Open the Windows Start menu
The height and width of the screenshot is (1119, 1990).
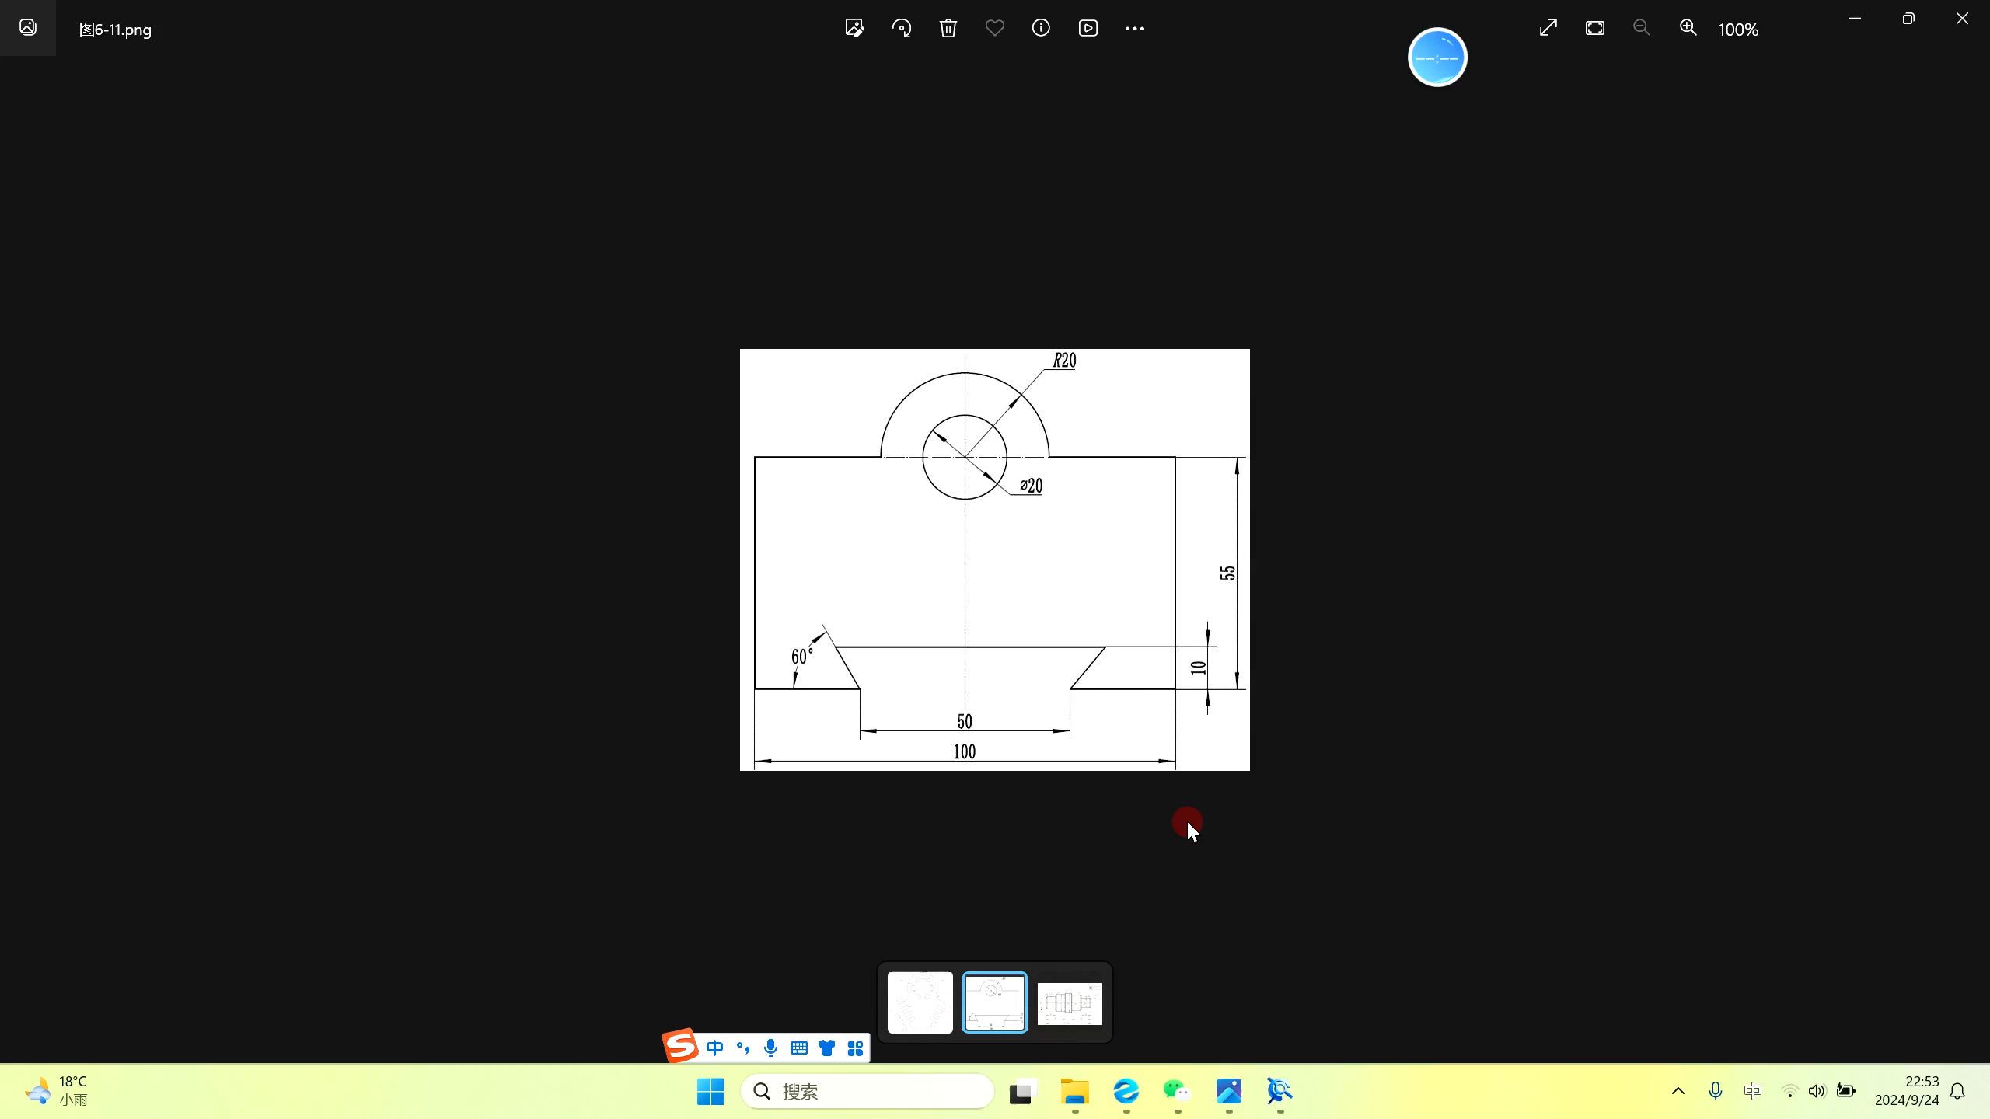coord(710,1092)
